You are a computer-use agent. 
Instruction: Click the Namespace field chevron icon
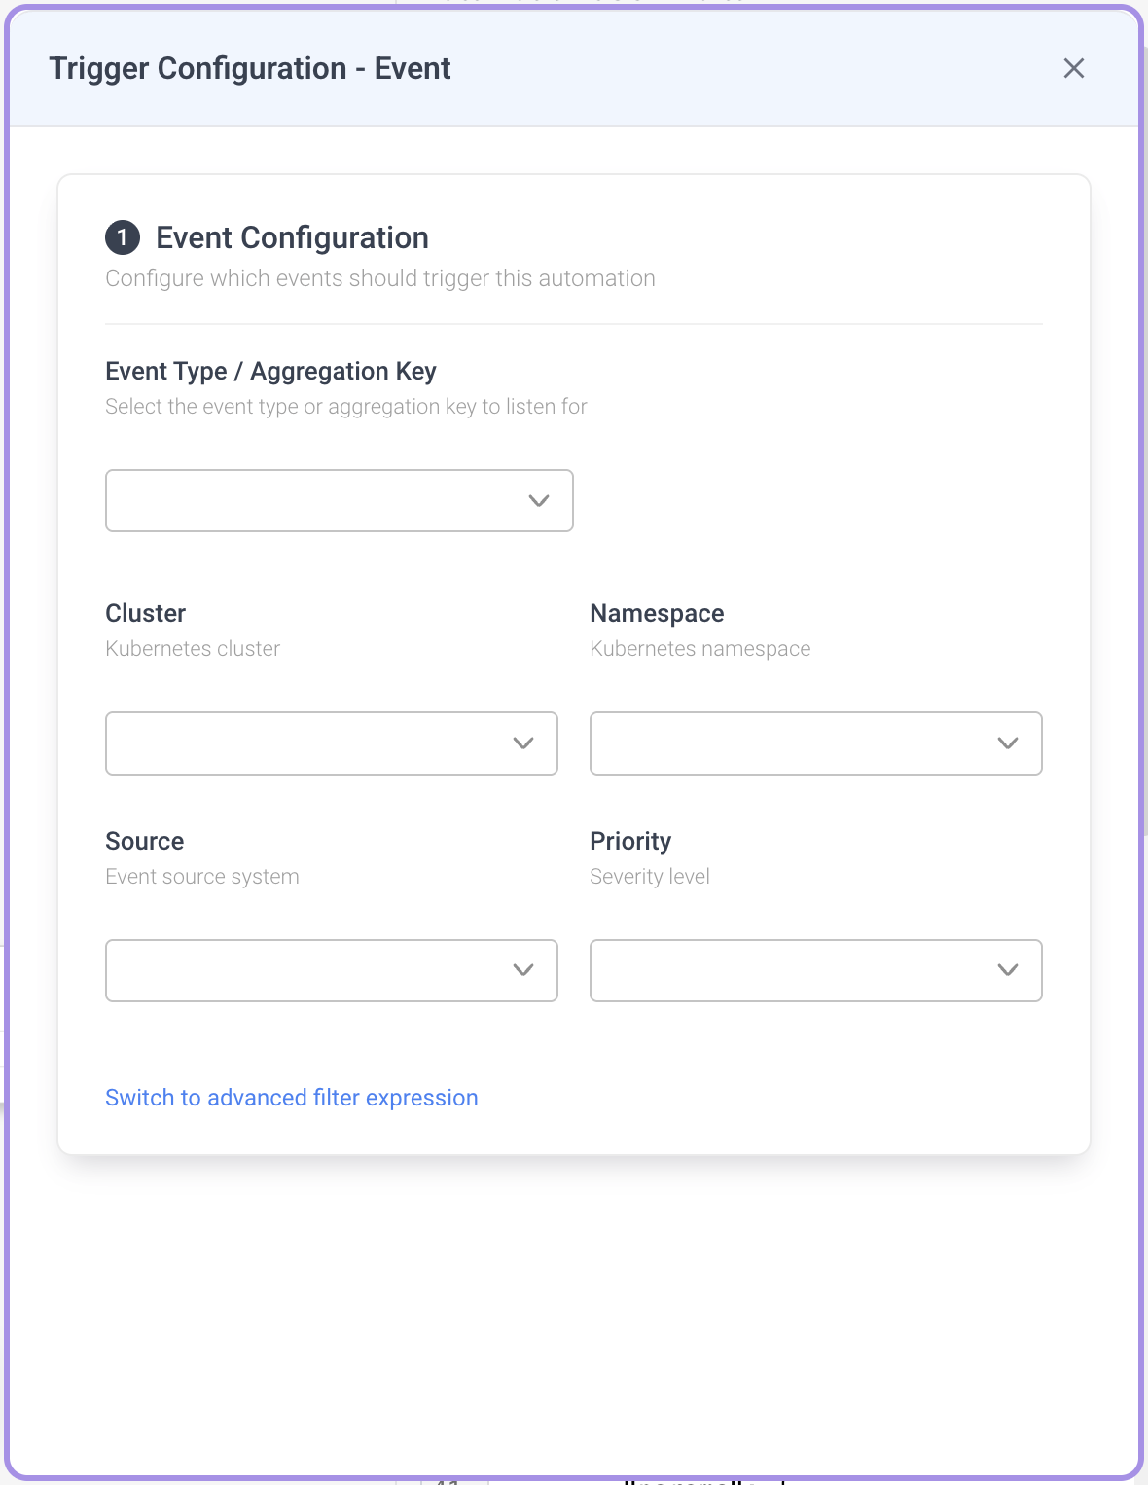1008,742
